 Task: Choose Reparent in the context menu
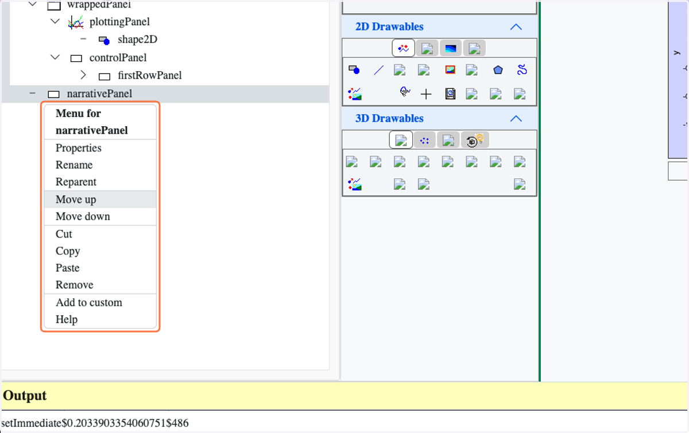[100, 182]
